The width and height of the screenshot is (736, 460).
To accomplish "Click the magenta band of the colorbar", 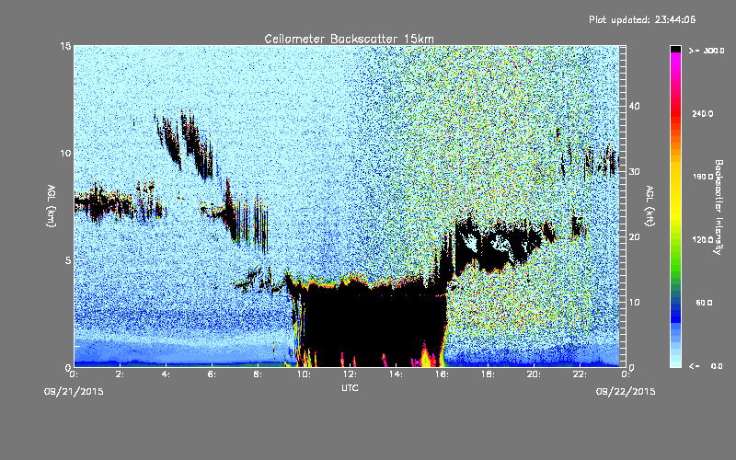I will [x=675, y=63].
